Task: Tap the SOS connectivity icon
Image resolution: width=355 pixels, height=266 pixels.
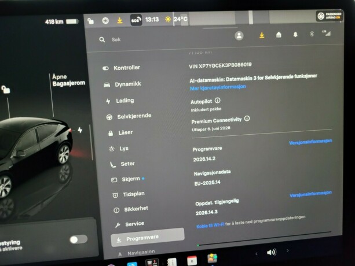Action: pyautogui.click(x=136, y=20)
